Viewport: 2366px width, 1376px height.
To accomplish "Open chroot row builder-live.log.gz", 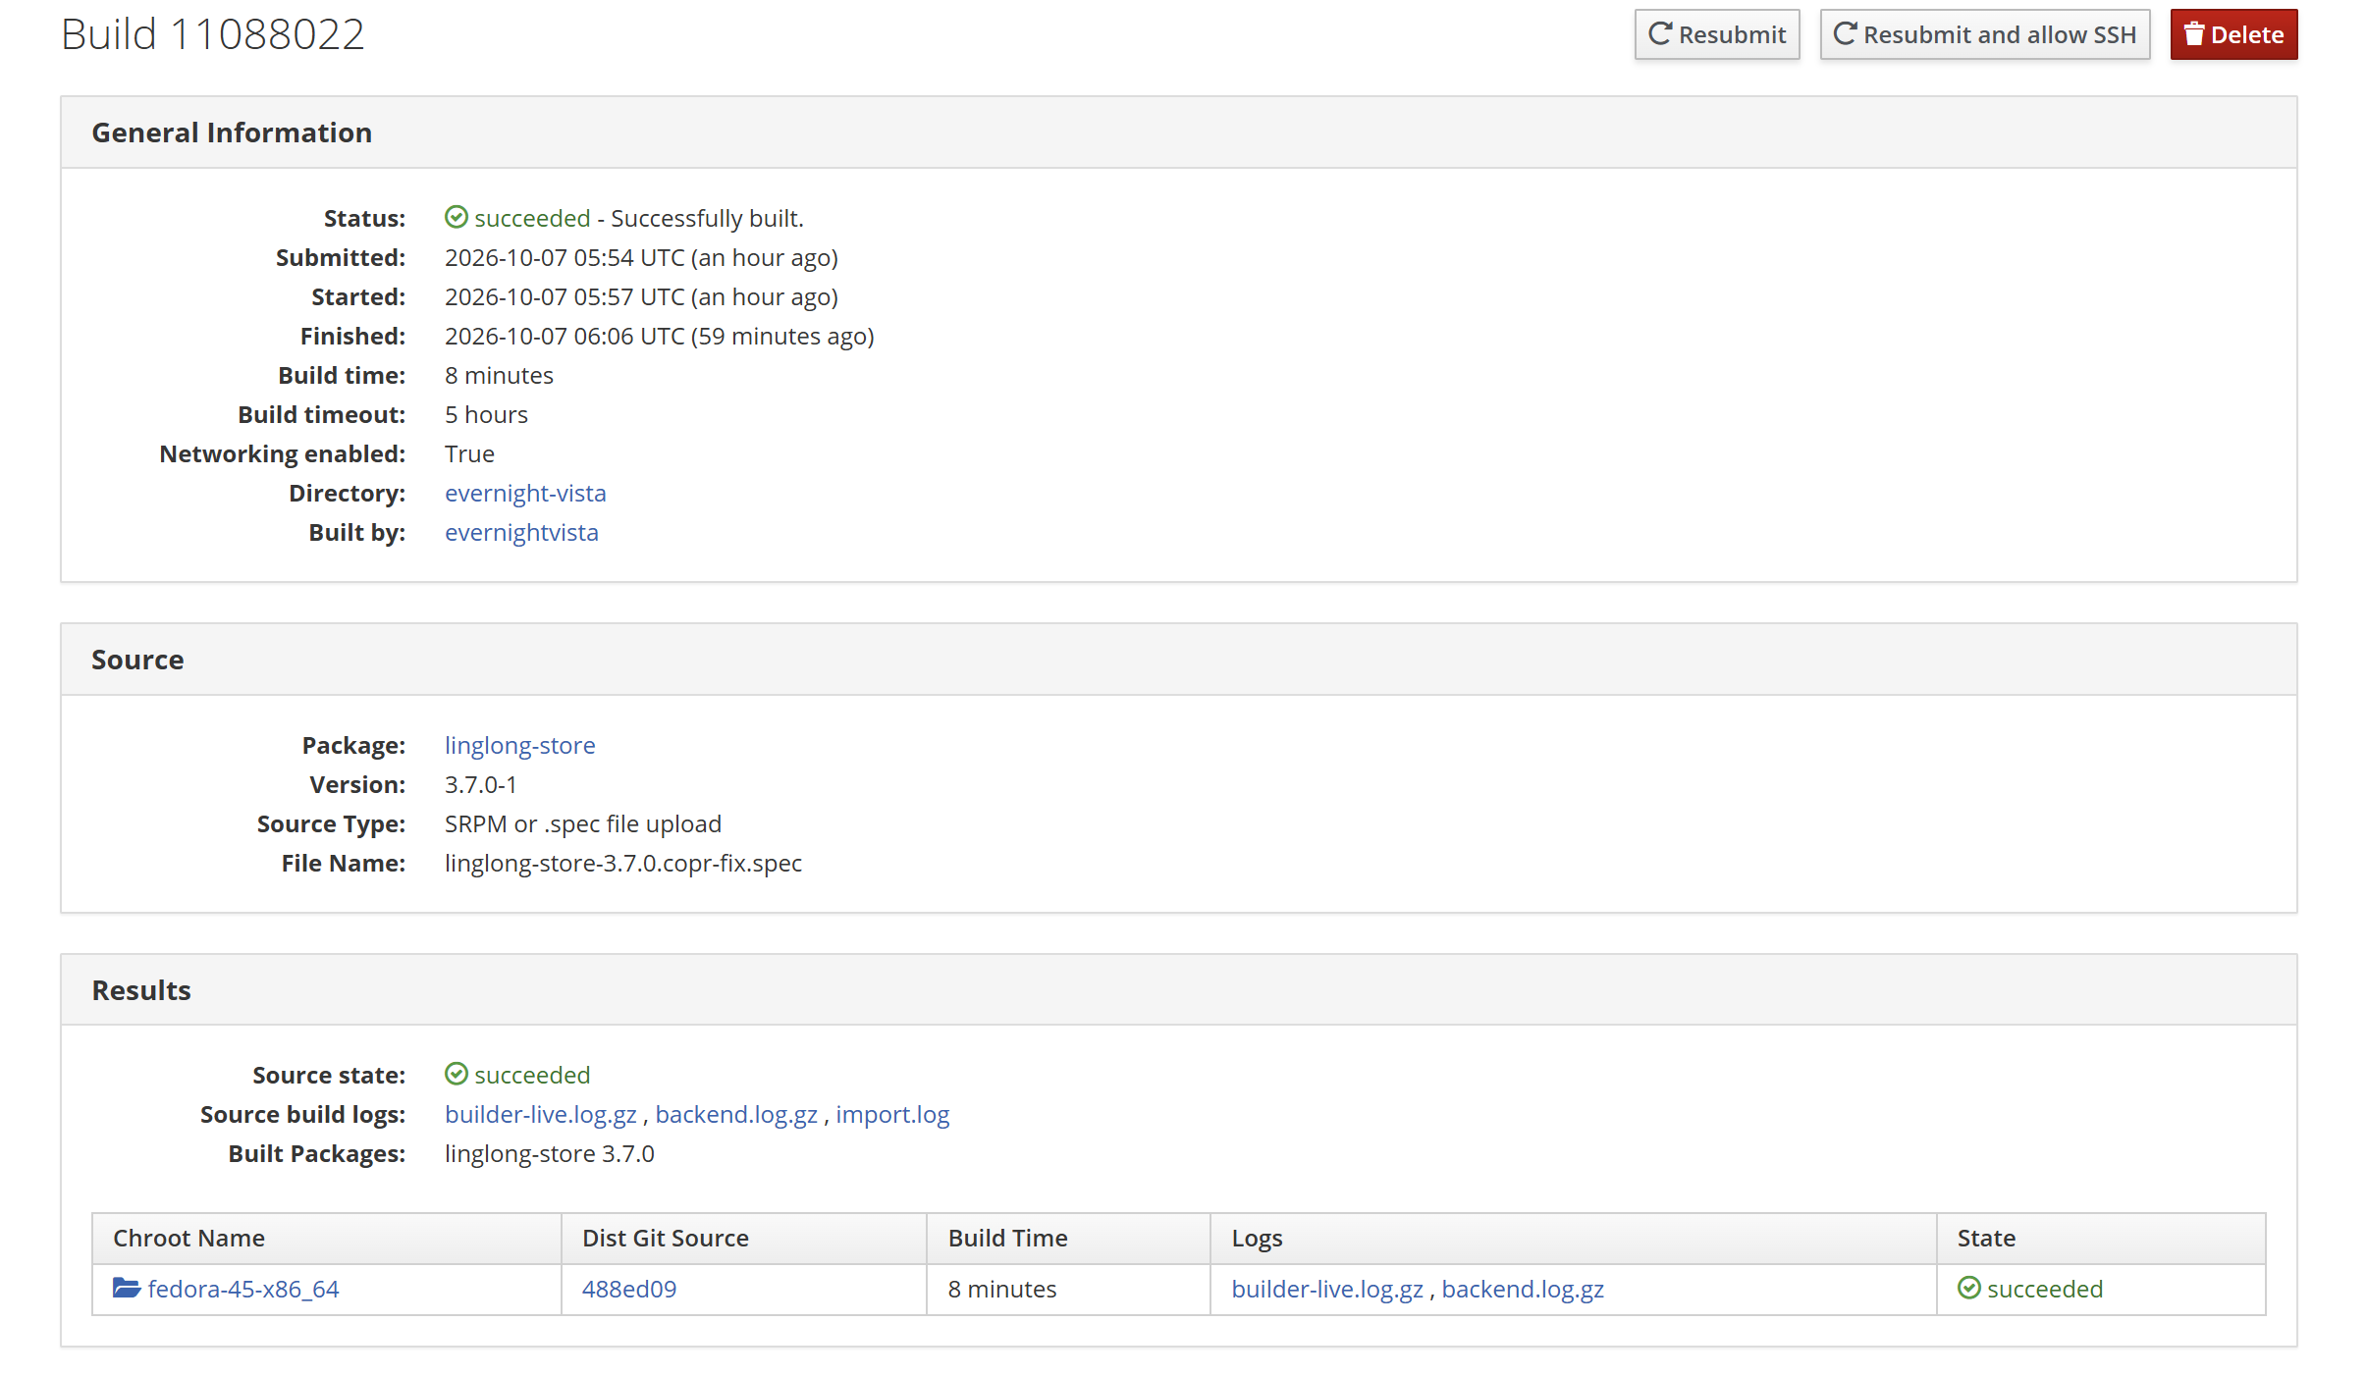I will [x=1327, y=1289].
